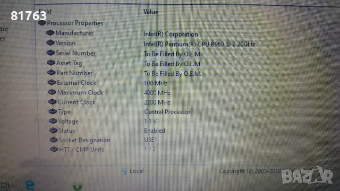Click the Enabled status value
This screenshot has height=191, width=340.
point(155,131)
